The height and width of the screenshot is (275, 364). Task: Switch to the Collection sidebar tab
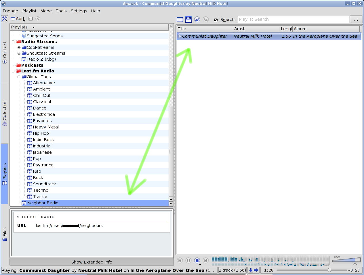tap(5, 113)
